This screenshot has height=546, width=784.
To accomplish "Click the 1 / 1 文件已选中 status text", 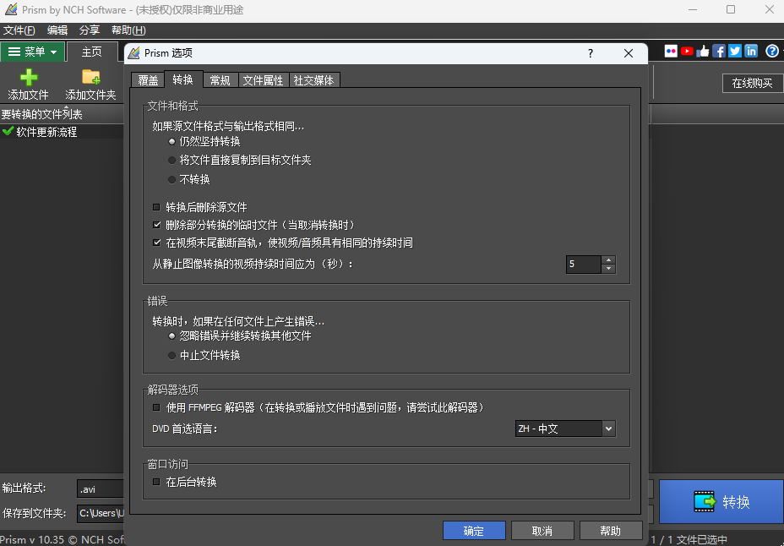I will (689, 539).
